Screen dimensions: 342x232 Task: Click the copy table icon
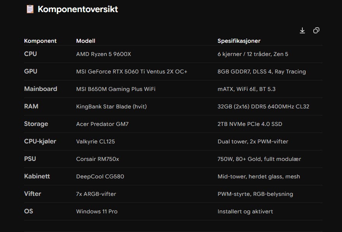pos(316,30)
